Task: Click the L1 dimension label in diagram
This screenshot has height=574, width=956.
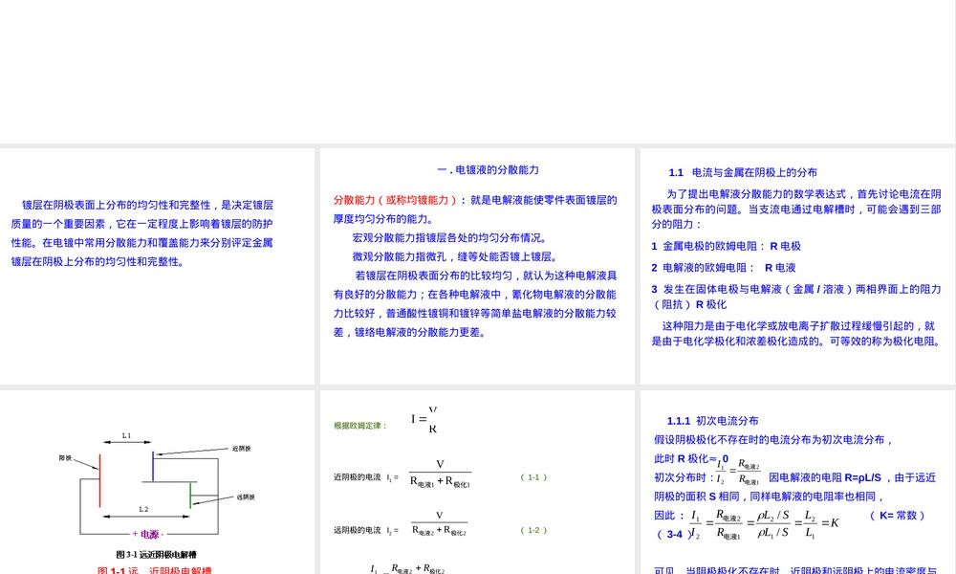Action: click(126, 435)
